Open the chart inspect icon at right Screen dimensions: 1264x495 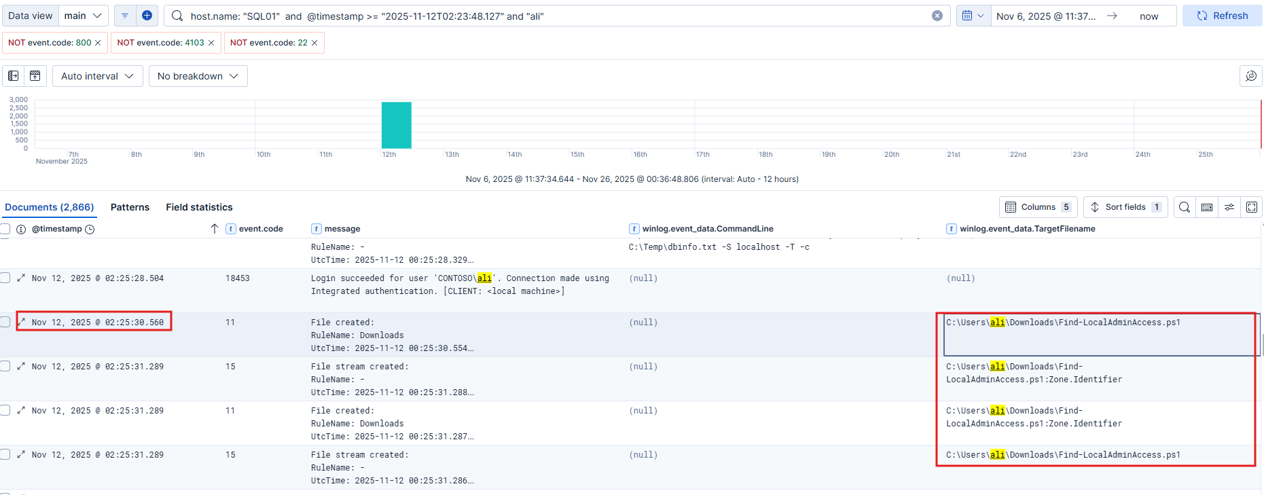[1250, 76]
